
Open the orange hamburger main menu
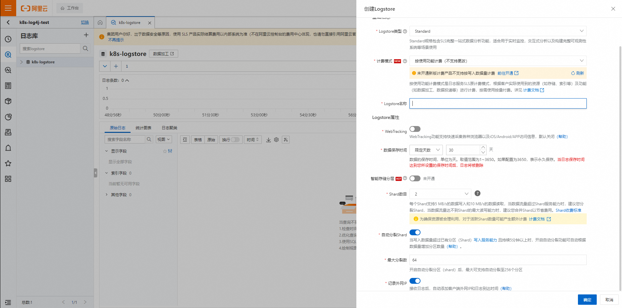(8, 8)
